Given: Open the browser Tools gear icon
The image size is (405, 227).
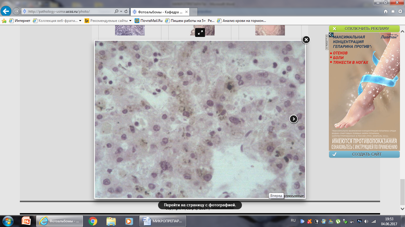Looking at the screenshot, I should point(400,12).
